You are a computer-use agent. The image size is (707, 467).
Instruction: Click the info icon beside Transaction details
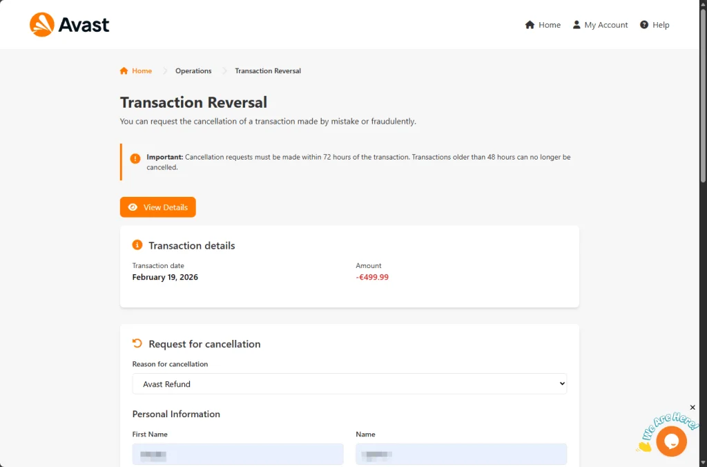tap(137, 245)
